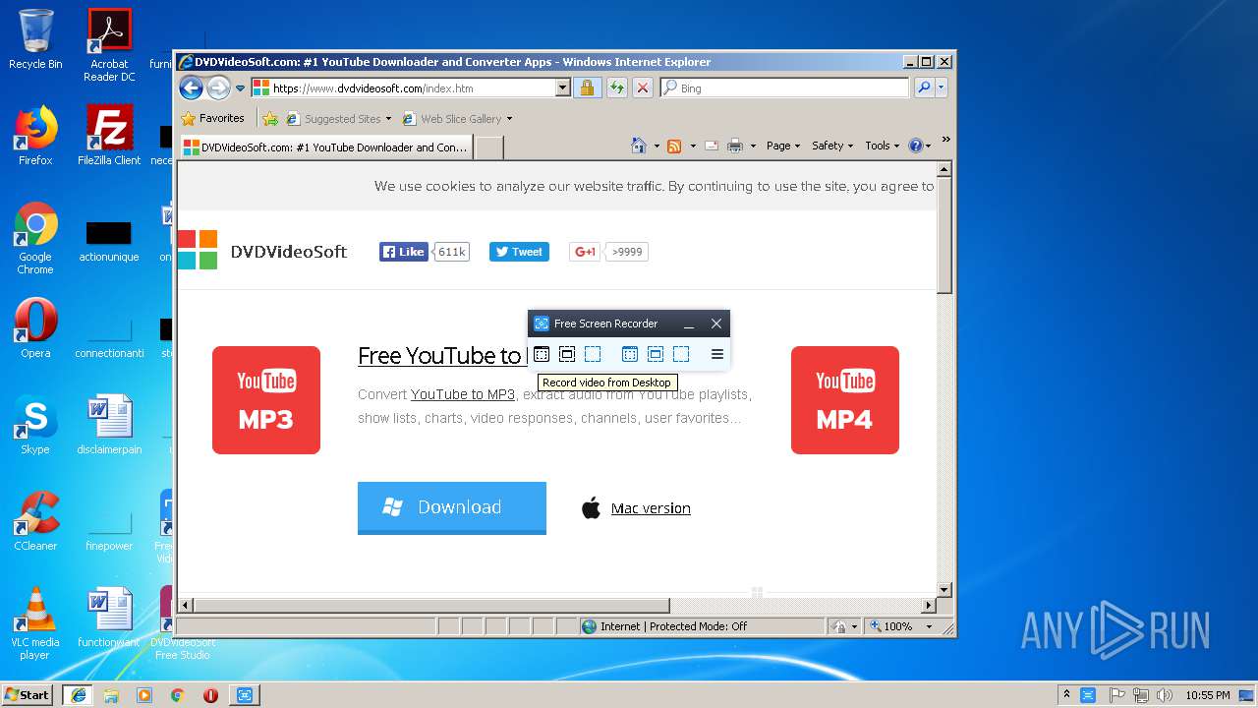This screenshot has width=1258, height=708.
Task: Click the blue full-screen video icon in Free Screen Recorder
Action: click(x=630, y=354)
